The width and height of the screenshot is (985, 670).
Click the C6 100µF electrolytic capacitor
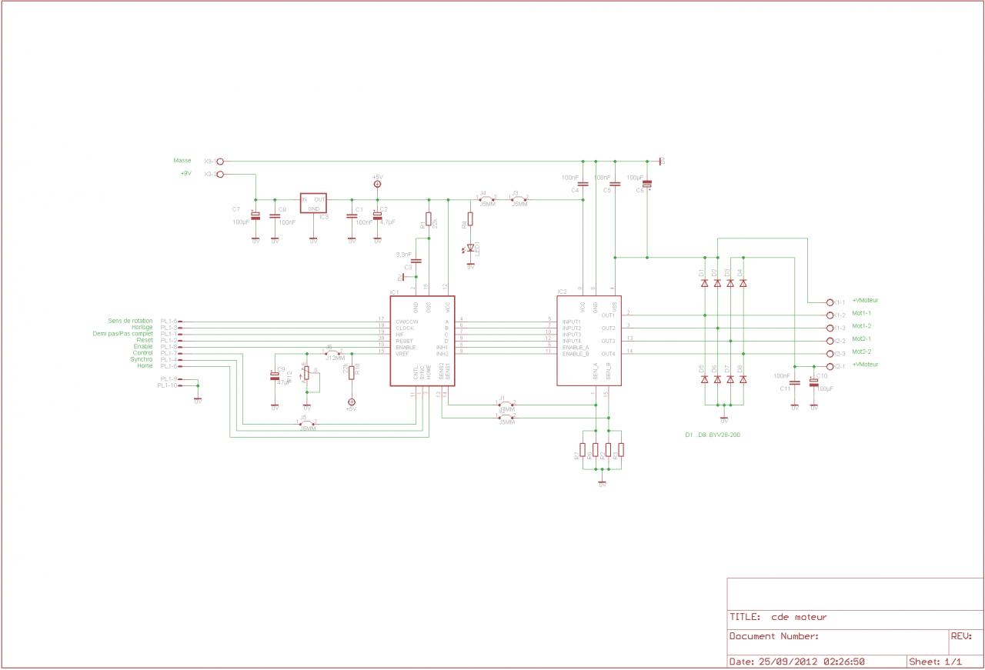646,183
